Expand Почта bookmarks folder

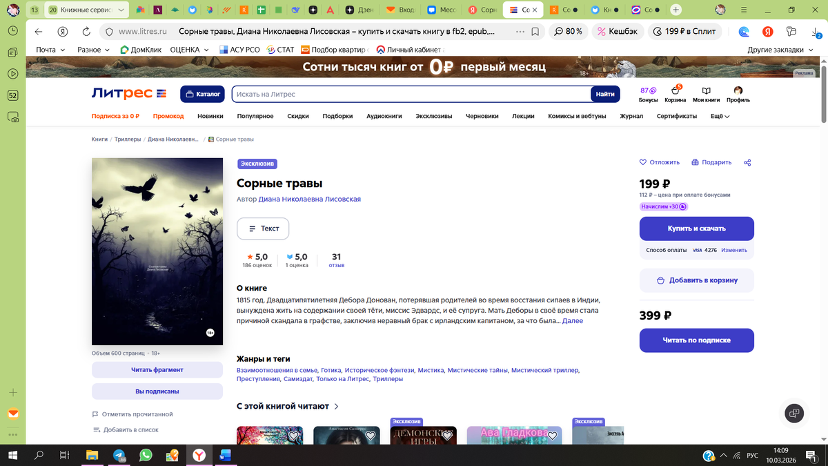pyautogui.click(x=51, y=50)
